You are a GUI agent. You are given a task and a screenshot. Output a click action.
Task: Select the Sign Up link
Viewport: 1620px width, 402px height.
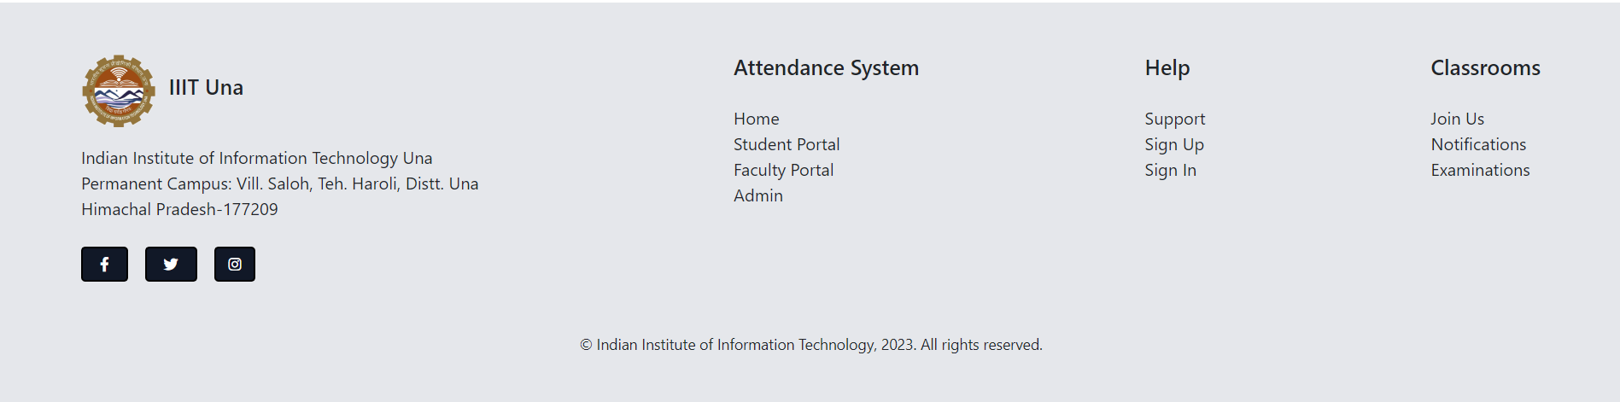[x=1174, y=144]
